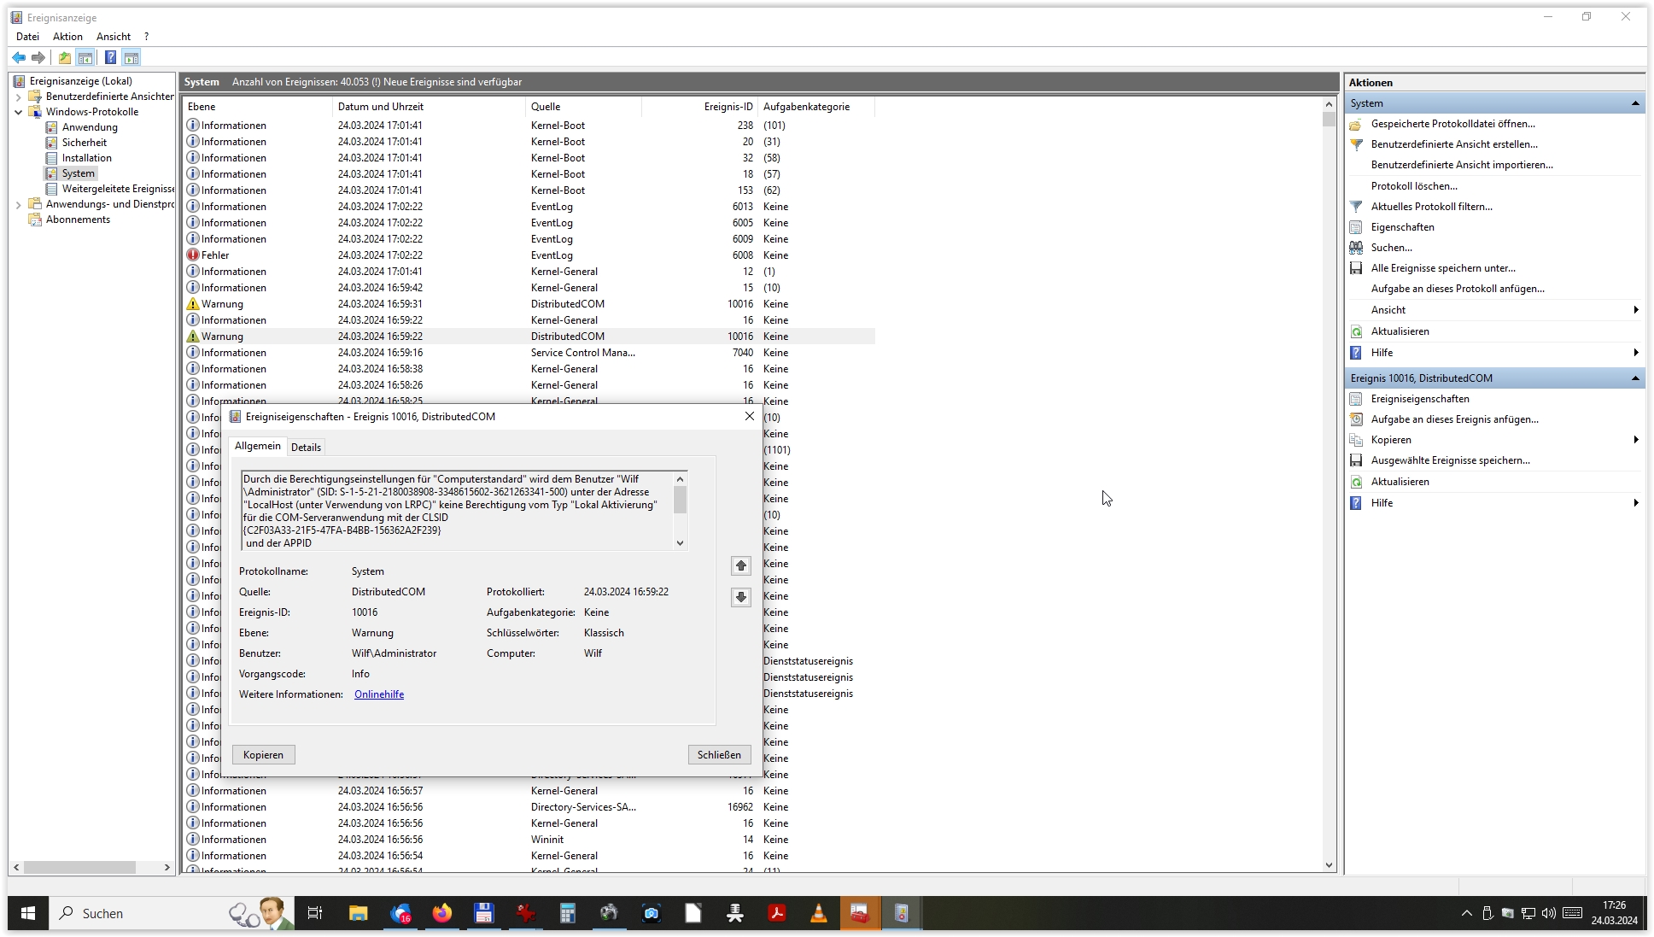
Task: Click the filter icon for Aktuelles Protokoll filtern
Action: click(1356, 207)
